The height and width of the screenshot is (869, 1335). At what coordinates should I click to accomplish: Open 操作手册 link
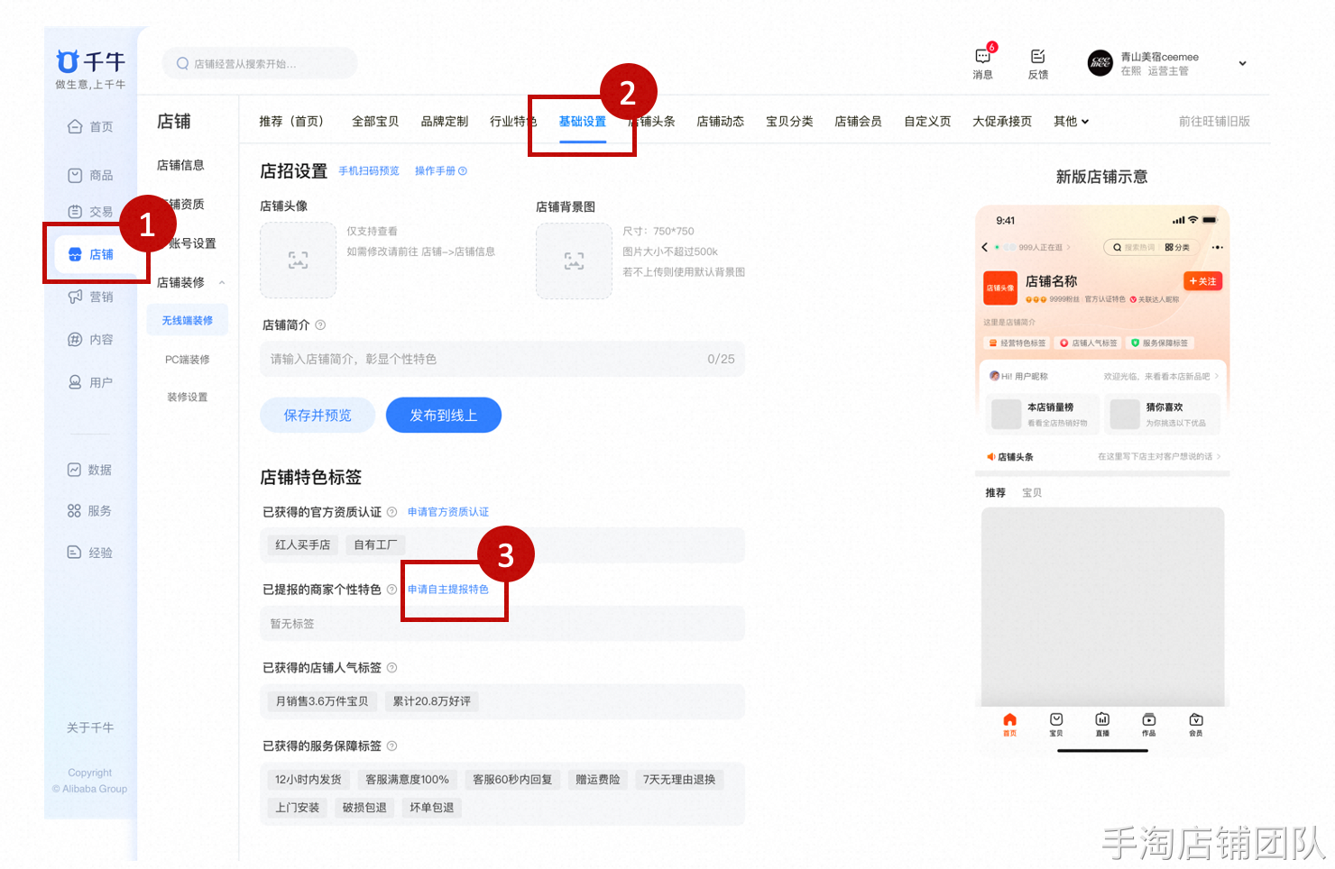click(x=440, y=171)
